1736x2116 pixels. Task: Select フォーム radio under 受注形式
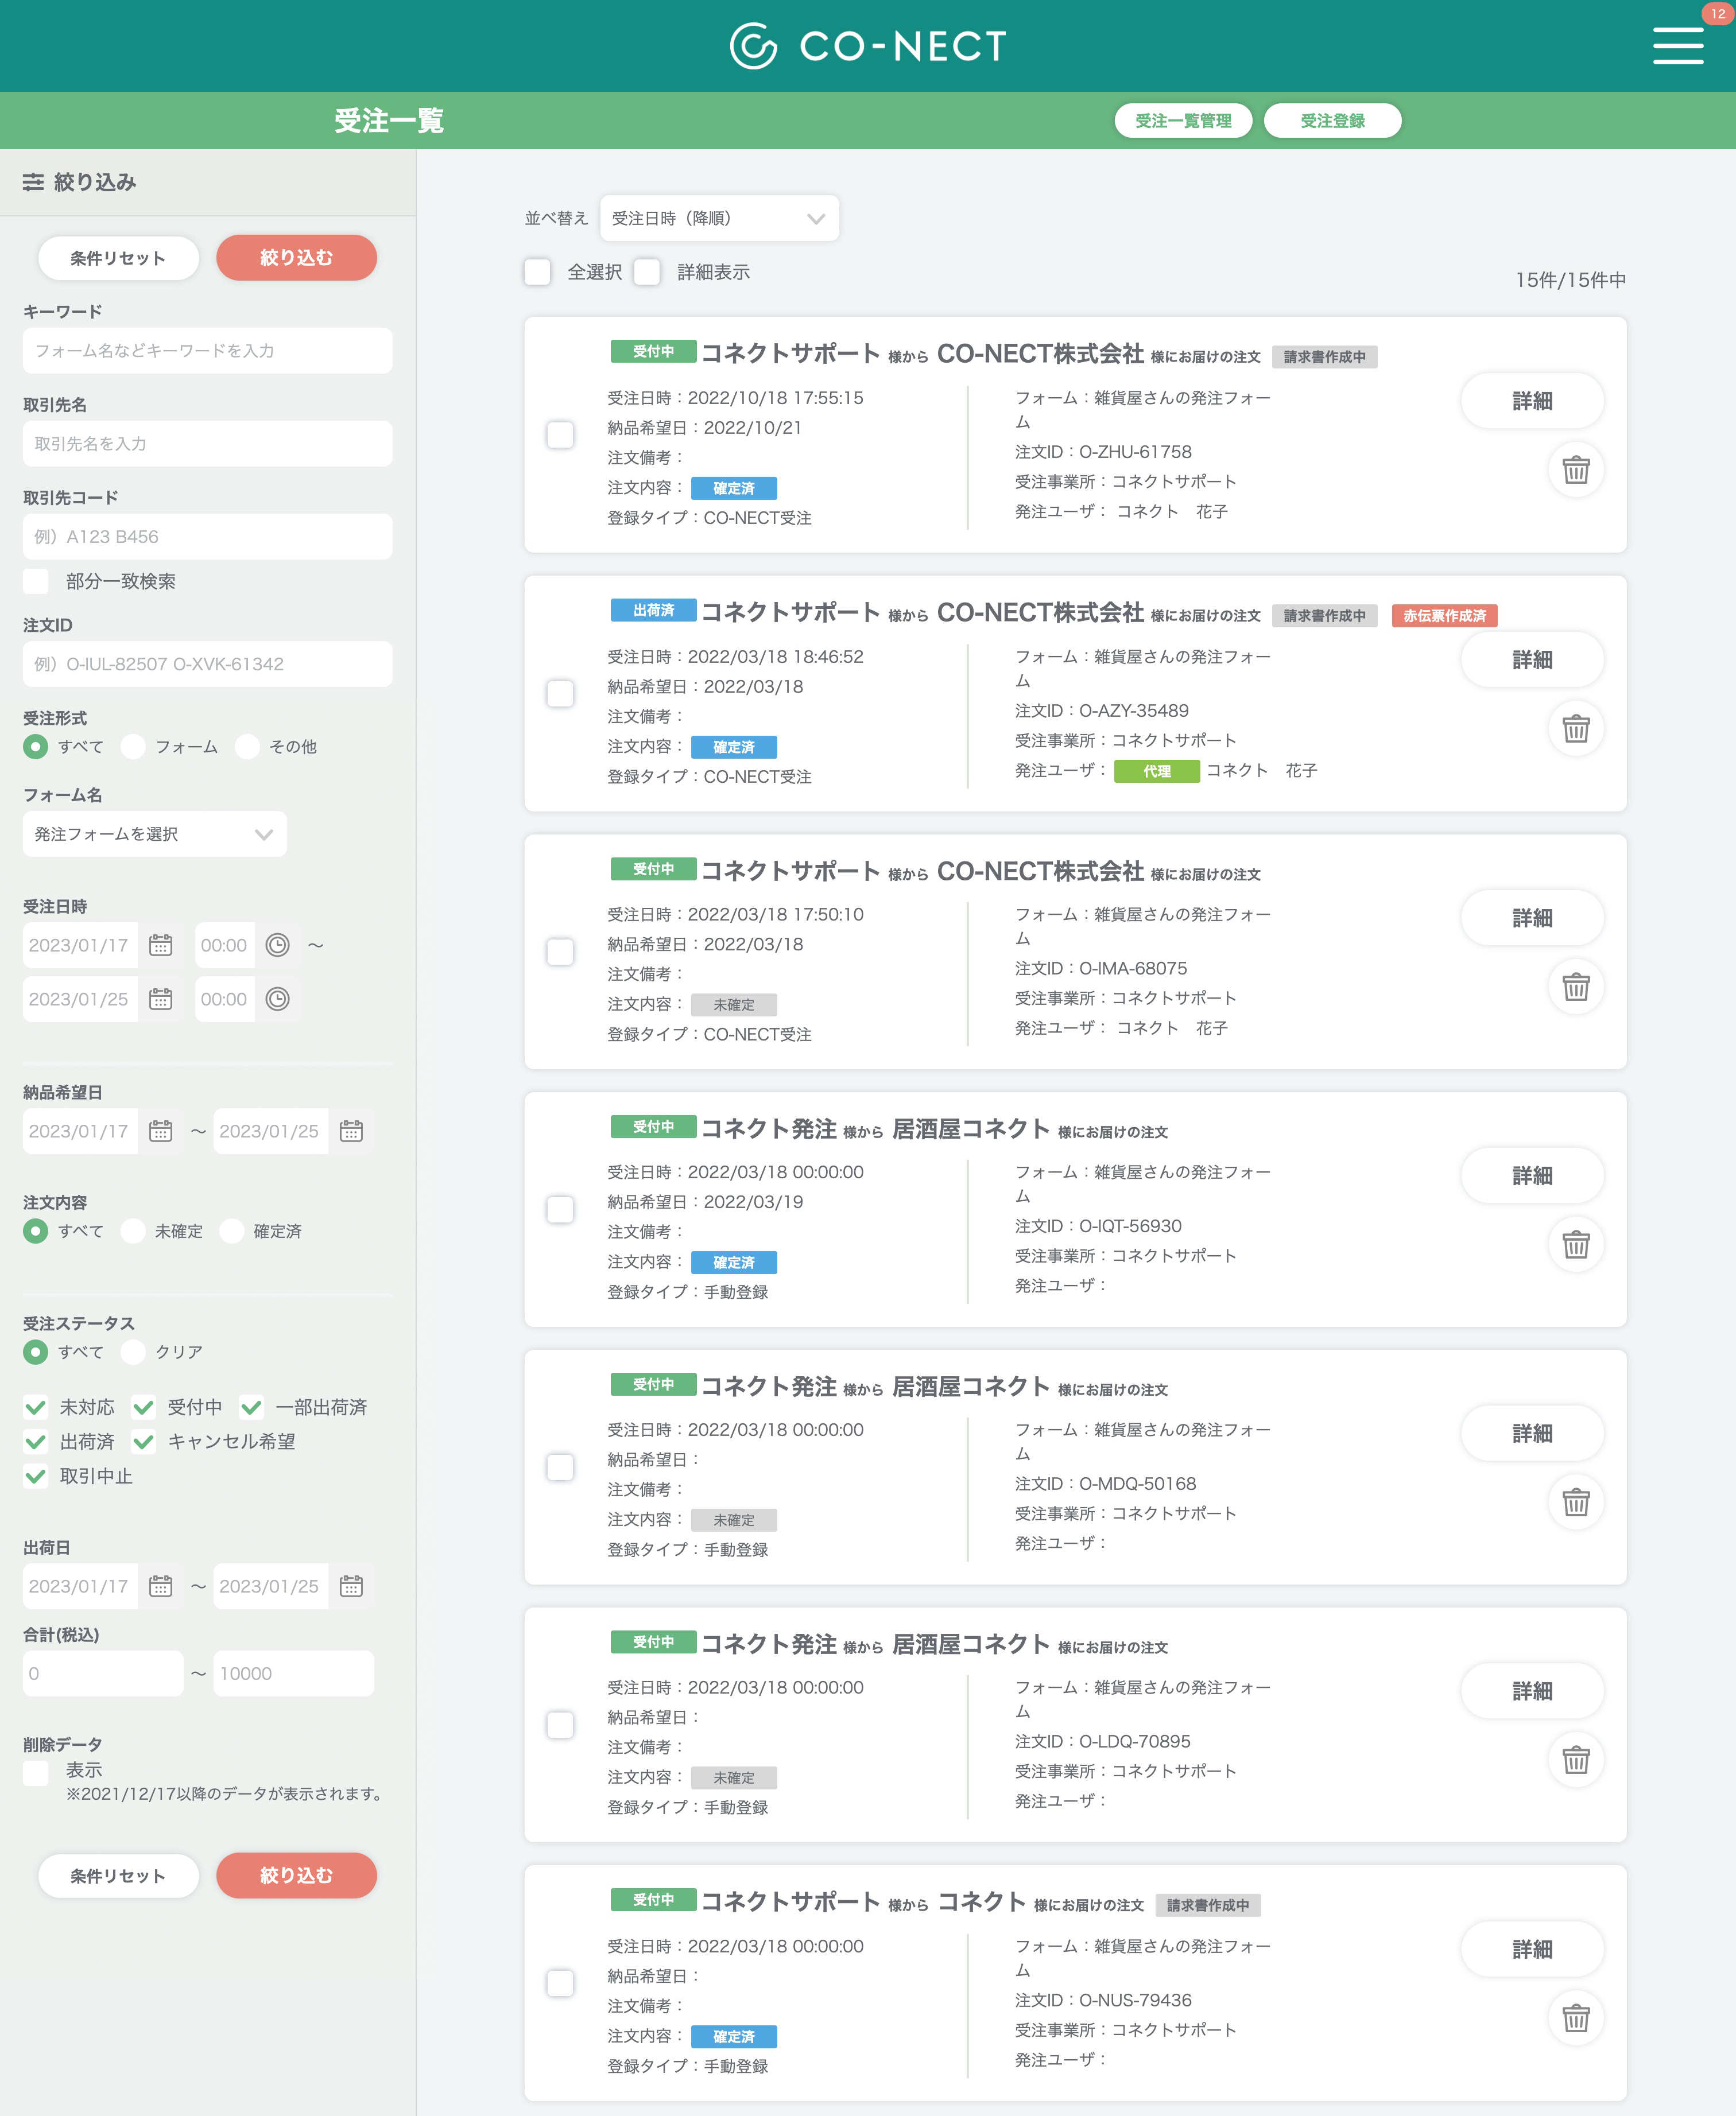pyautogui.click(x=133, y=747)
